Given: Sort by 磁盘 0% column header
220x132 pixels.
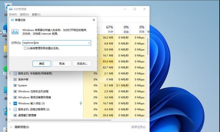Looking at the screenshot, I should click(122, 29).
